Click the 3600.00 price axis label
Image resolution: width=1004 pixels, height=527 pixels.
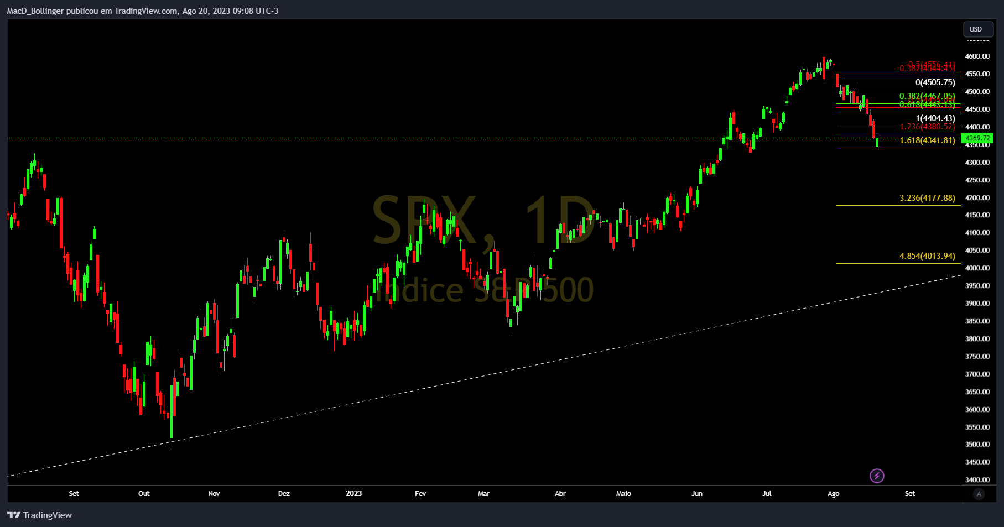coord(977,410)
